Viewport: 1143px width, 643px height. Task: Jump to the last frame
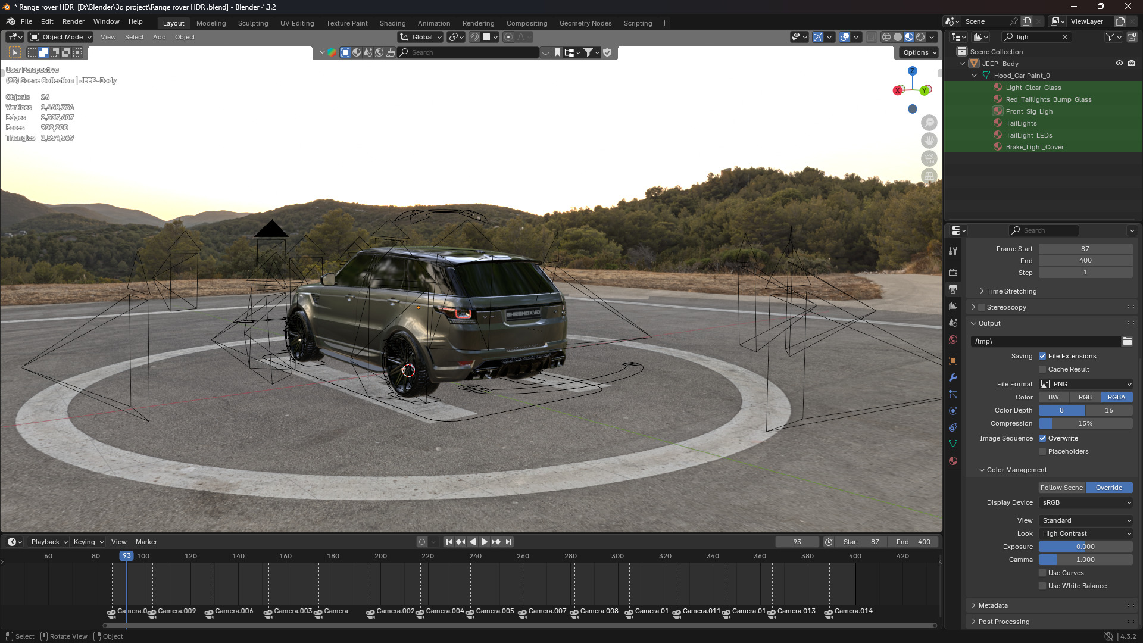pos(508,542)
